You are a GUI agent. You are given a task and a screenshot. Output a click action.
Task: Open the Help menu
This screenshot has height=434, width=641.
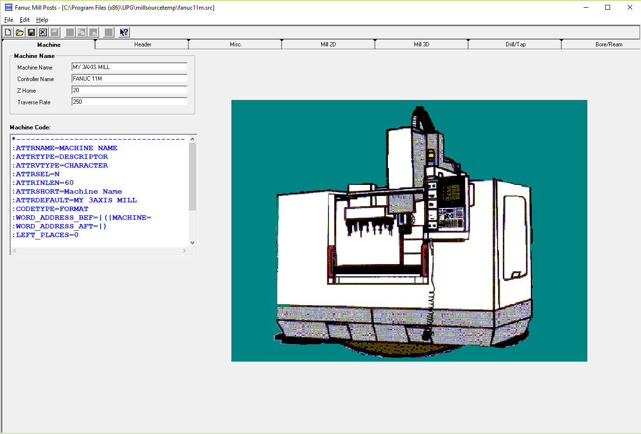tap(43, 20)
